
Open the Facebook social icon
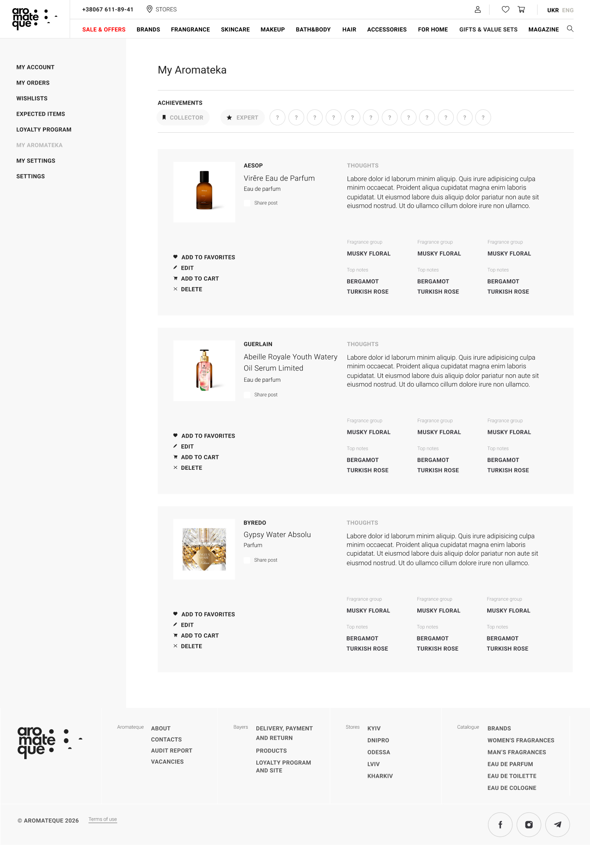[500, 825]
